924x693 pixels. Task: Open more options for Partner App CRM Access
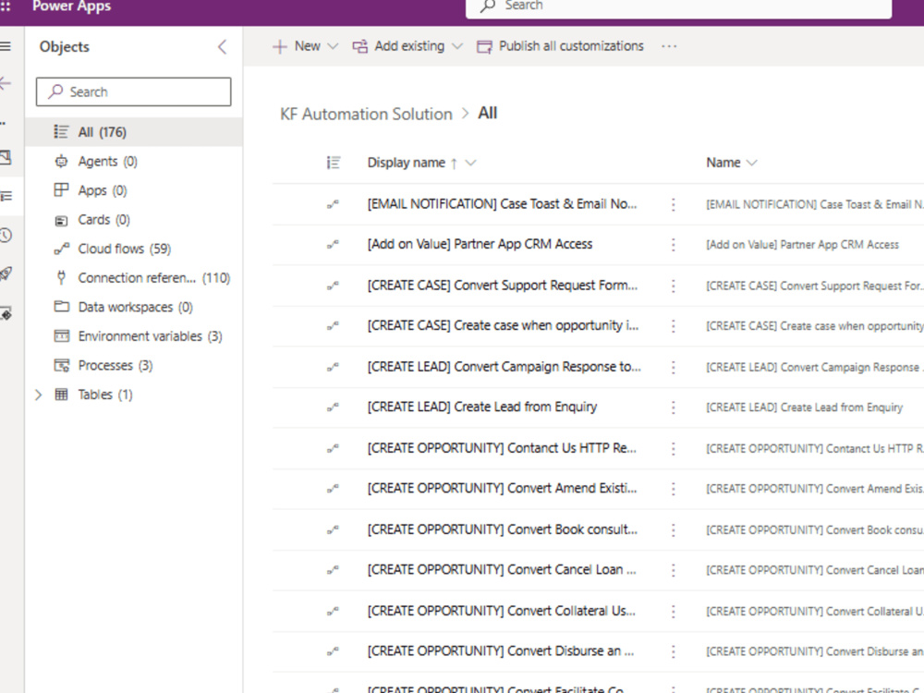tap(673, 245)
